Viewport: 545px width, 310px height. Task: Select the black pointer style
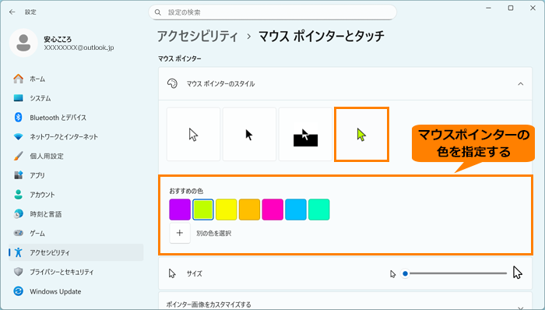(x=250, y=134)
